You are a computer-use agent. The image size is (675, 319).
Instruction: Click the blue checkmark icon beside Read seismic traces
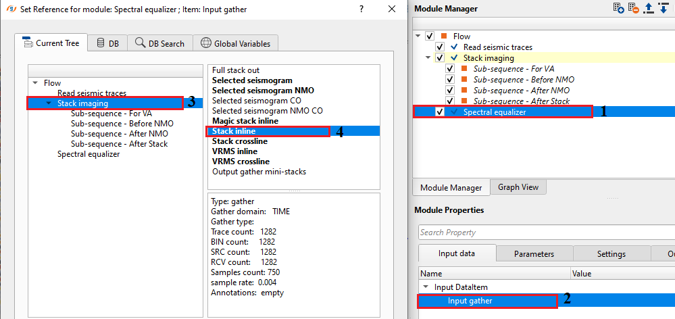click(x=454, y=47)
